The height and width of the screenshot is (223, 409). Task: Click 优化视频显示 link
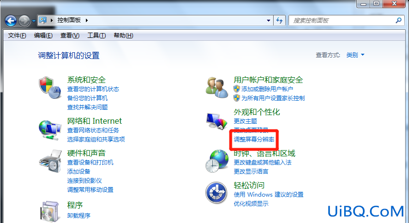pos(251,204)
